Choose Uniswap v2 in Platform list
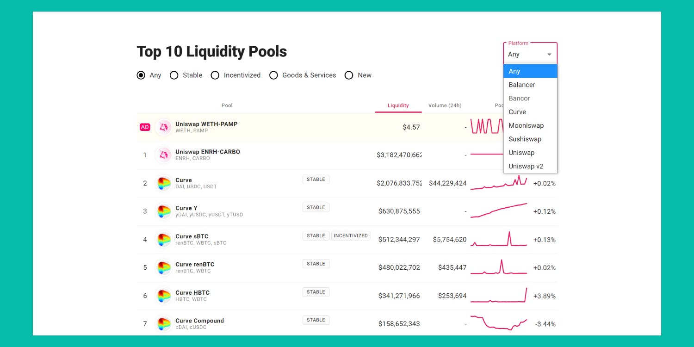Screen dimensions: 694x347 pyautogui.click(x=530, y=166)
